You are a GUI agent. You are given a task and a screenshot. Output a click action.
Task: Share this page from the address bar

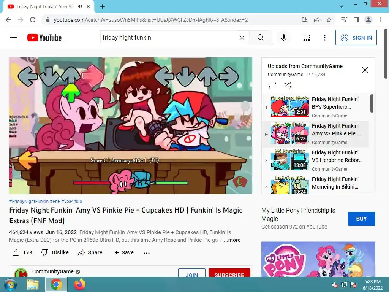[317, 20]
